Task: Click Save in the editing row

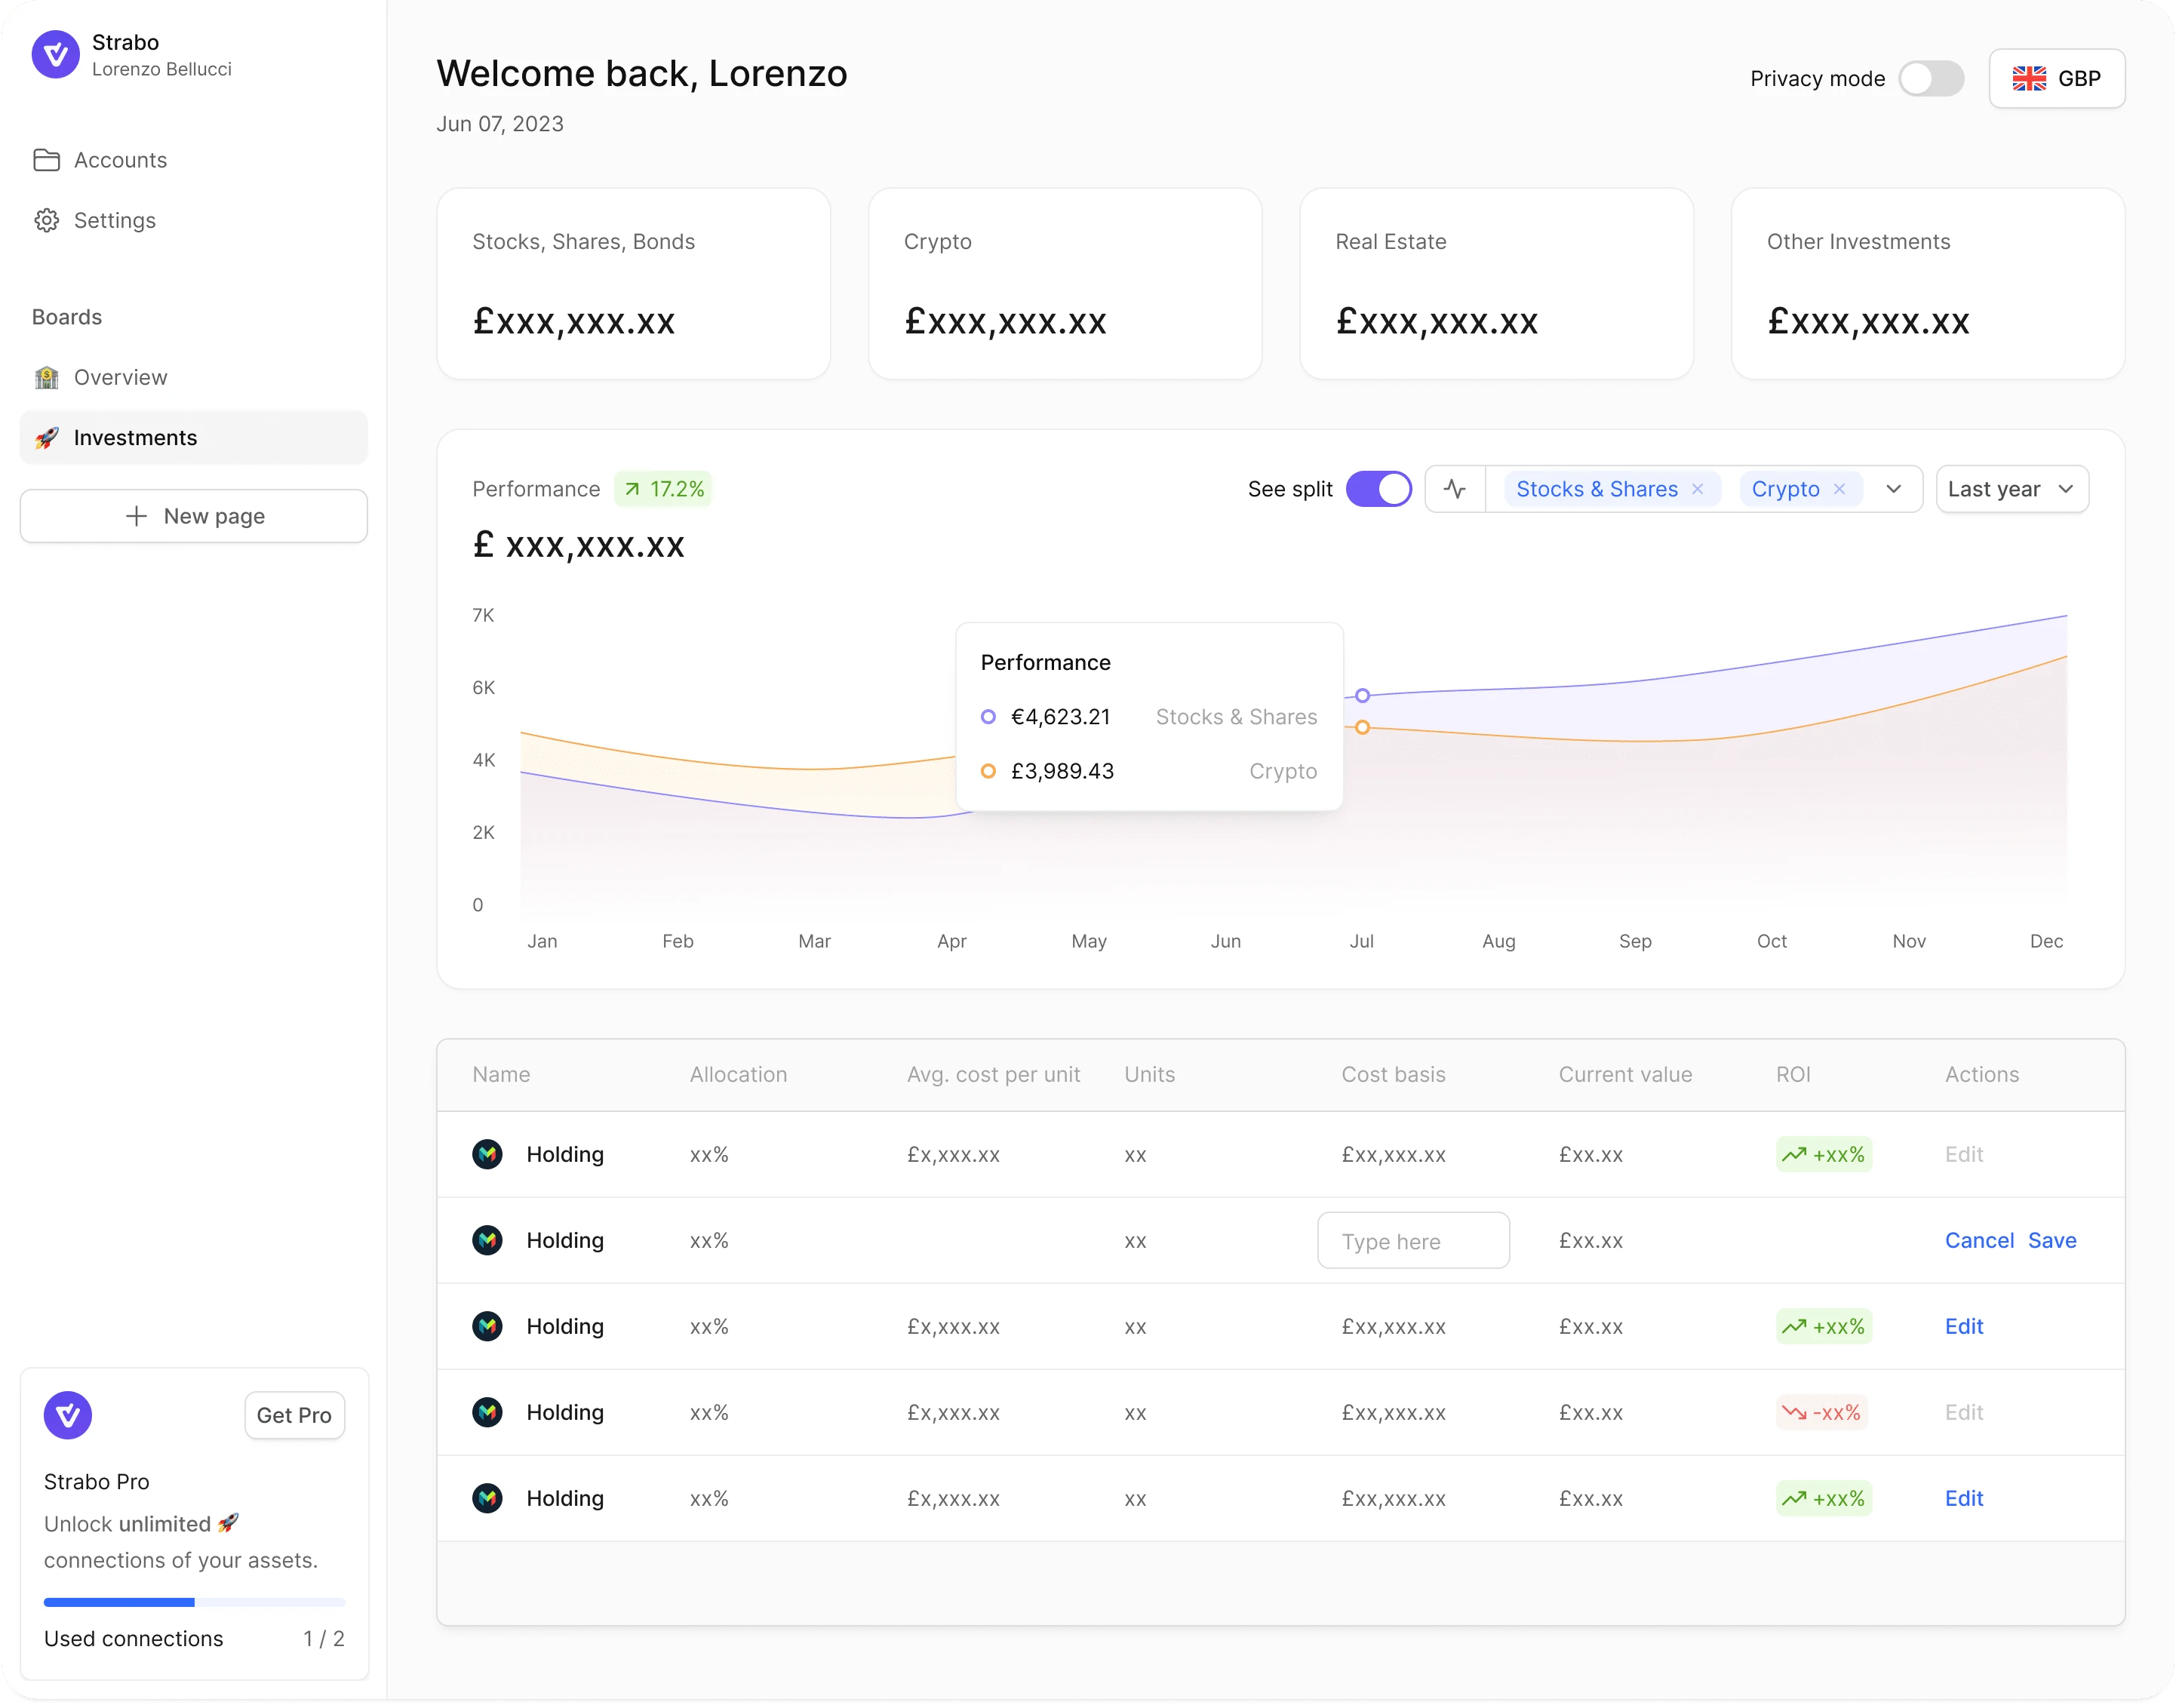Action: coord(2052,1240)
